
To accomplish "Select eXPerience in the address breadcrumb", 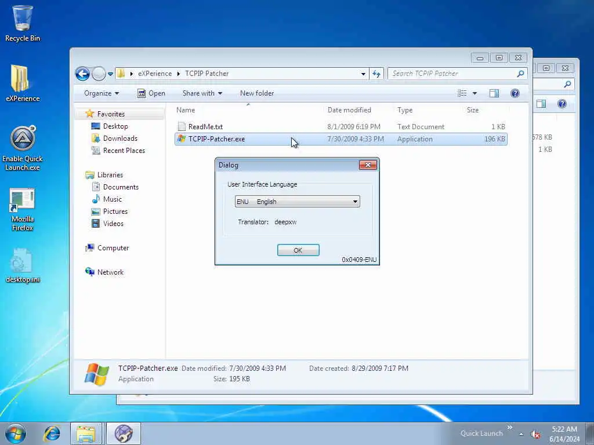I will (x=154, y=74).
